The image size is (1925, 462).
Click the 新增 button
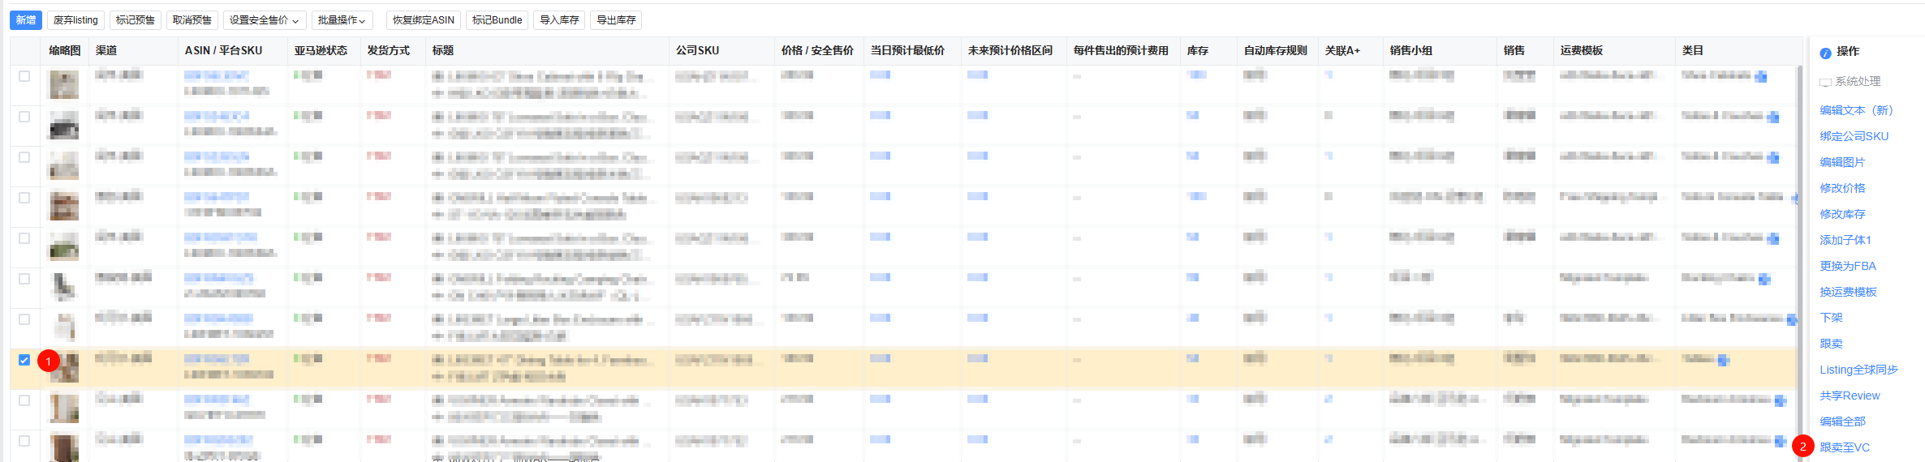pos(26,20)
